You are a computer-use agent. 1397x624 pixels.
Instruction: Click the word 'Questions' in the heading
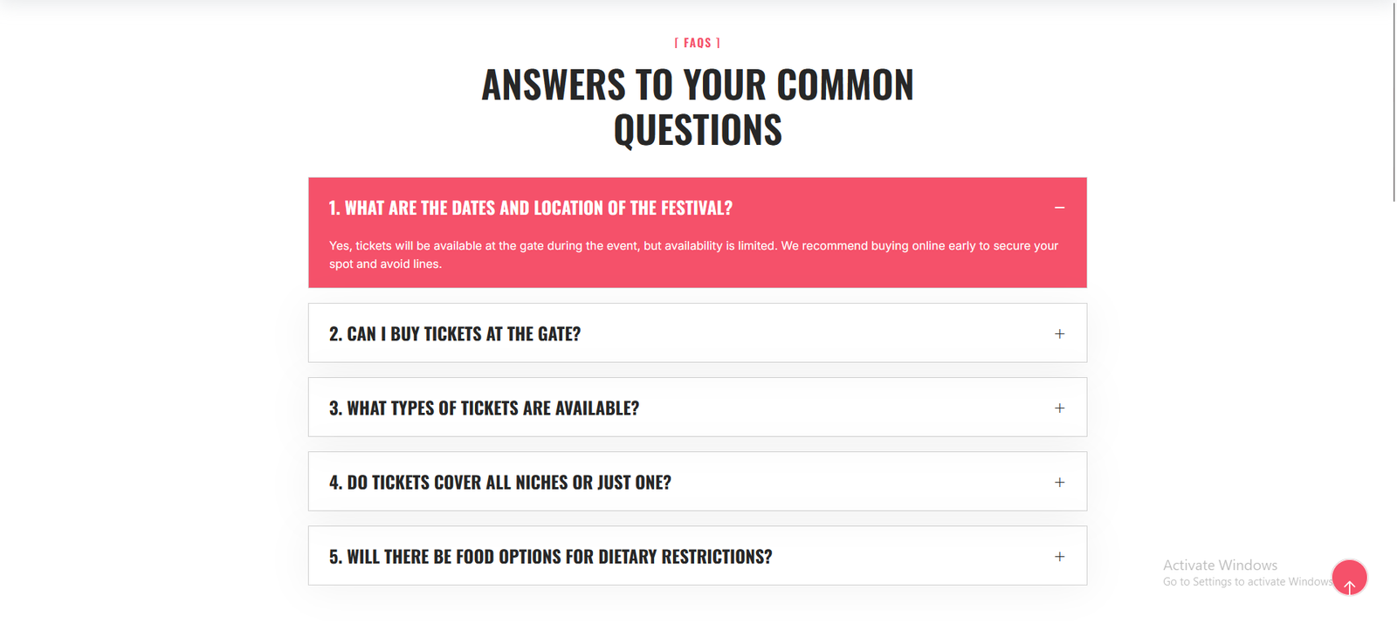point(697,131)
